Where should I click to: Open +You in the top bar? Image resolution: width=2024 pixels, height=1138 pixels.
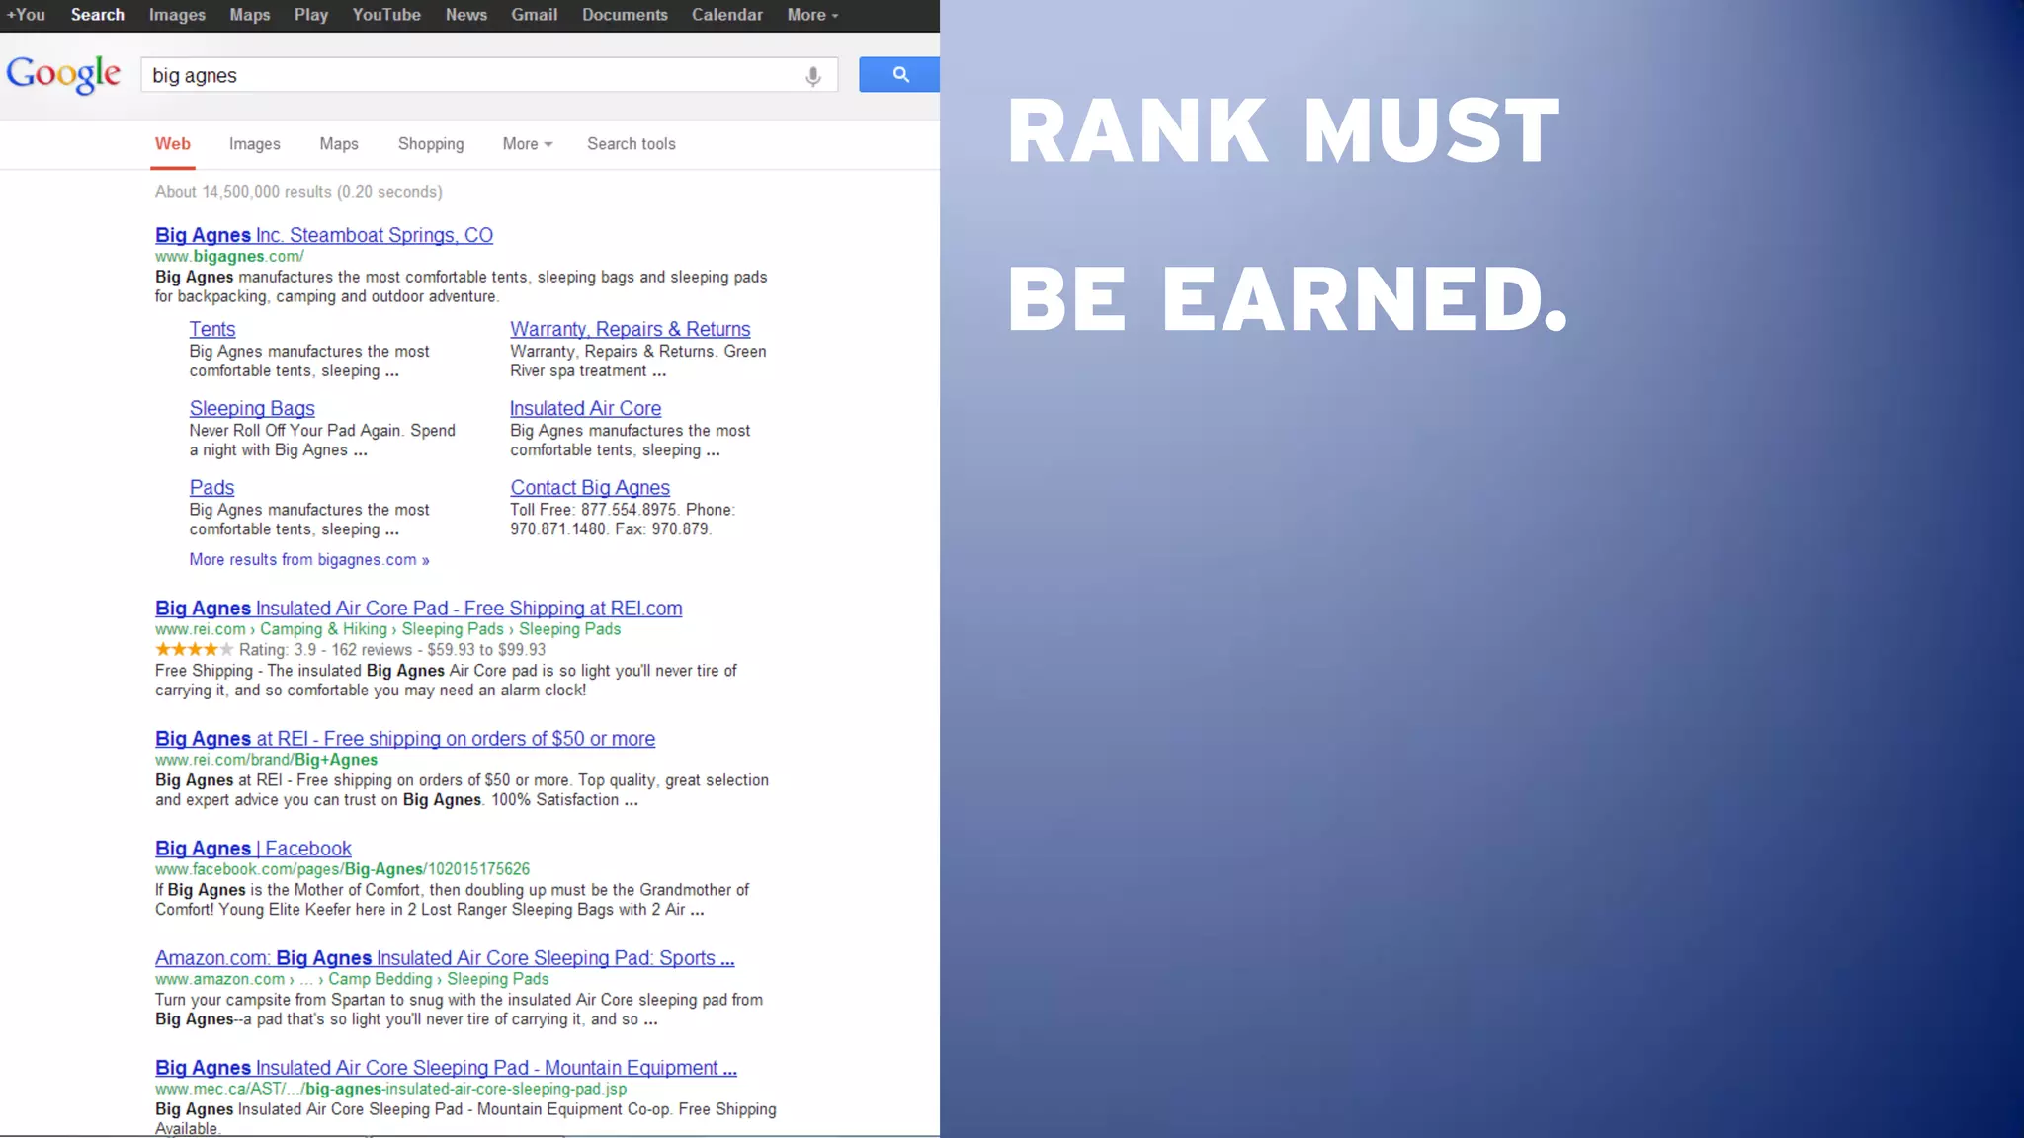pos(26,15)
